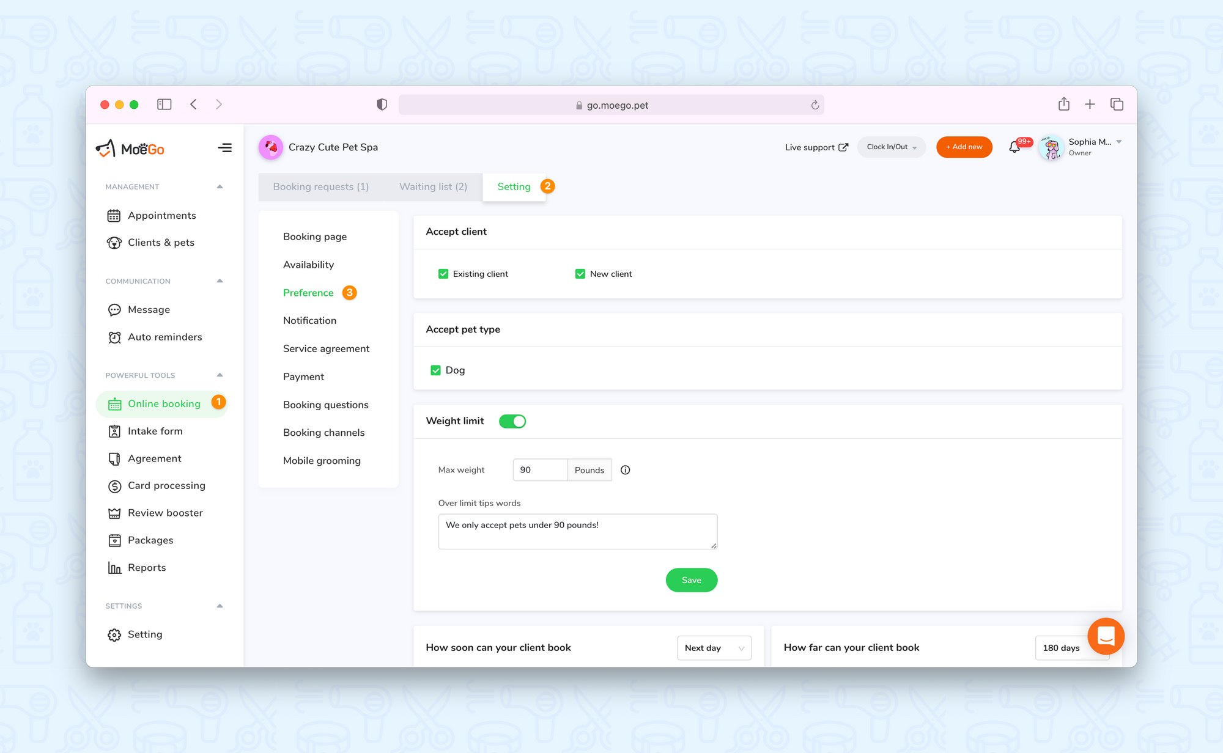This screenshot has width=1223, height=753.
Task: Open Booking page settings
Action: 315,237
